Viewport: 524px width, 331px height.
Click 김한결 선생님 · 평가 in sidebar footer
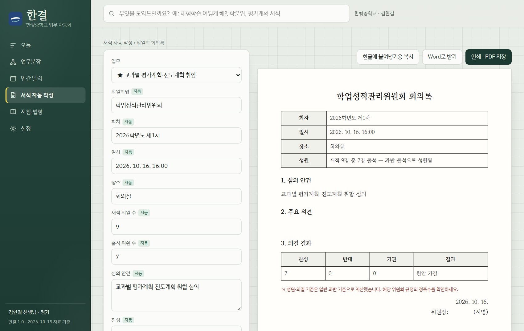click(x=29, y=312)
